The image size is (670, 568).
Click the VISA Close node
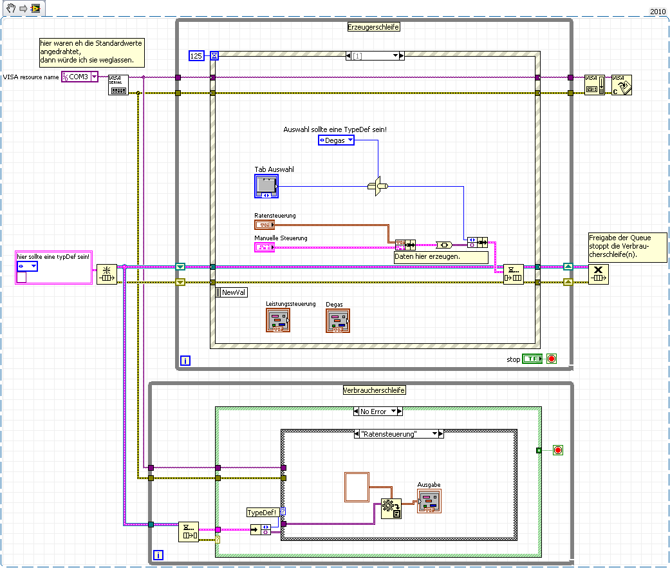click(621, 85)
